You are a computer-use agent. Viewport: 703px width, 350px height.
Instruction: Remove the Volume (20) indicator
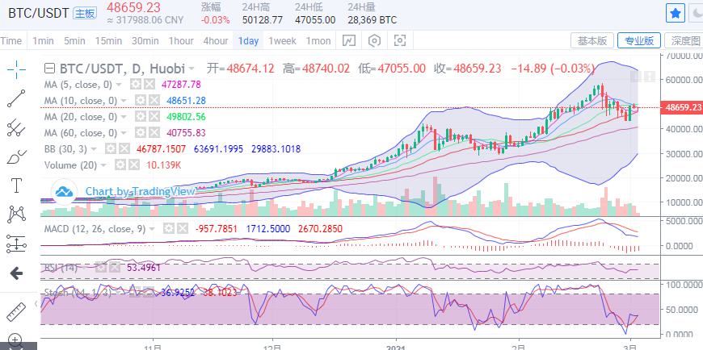coord(134,165)
